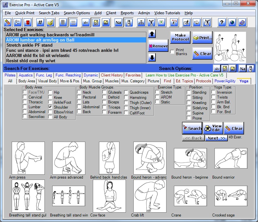
Task: Click the weightlifter with clipboard toolbar icon
Action: pos(207,22)
